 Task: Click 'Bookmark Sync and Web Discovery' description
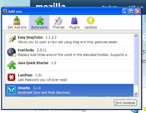[x=44, y=93]
